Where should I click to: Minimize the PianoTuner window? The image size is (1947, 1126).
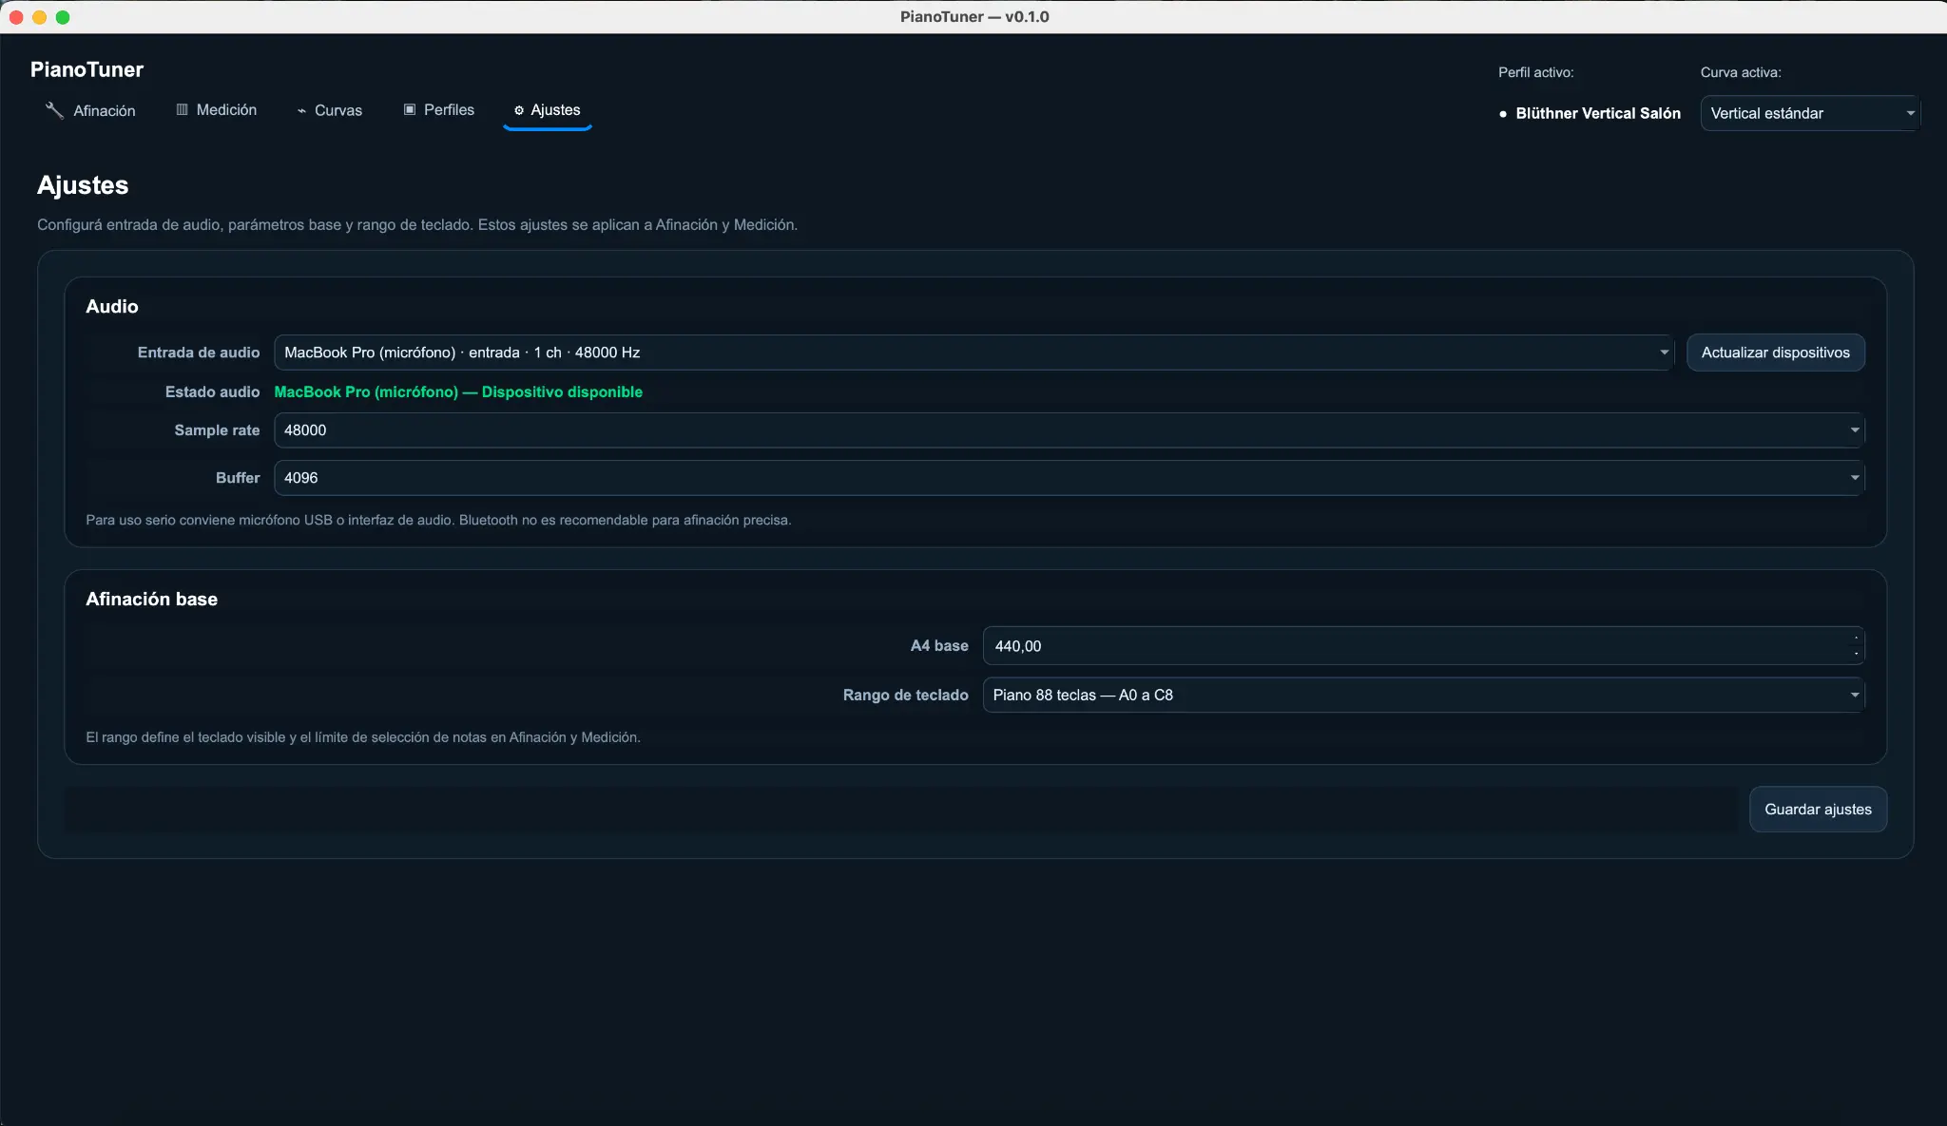point(40,17)
